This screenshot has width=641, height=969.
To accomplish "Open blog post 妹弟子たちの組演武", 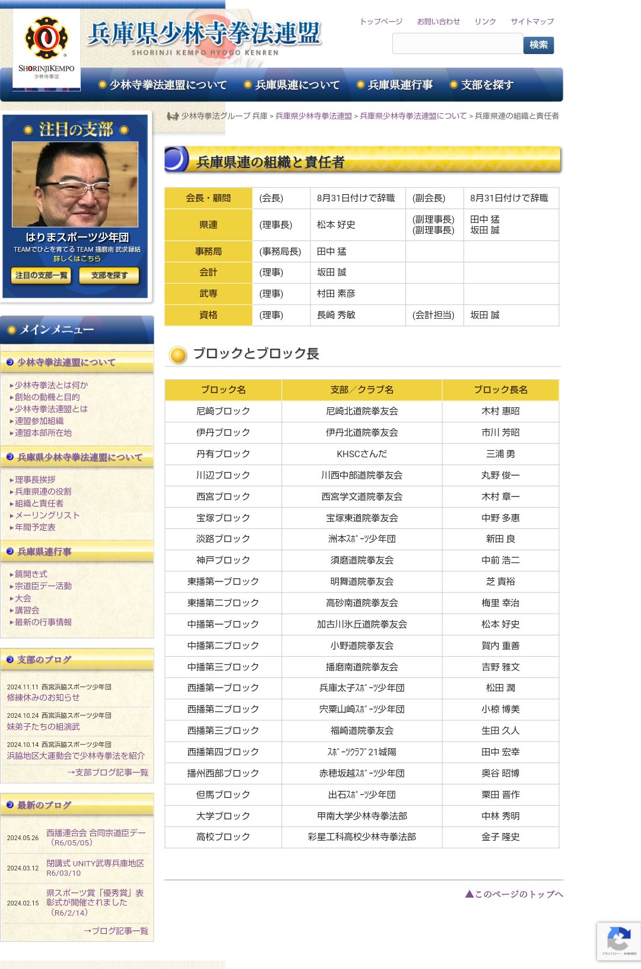I will (x=43, y=727).
